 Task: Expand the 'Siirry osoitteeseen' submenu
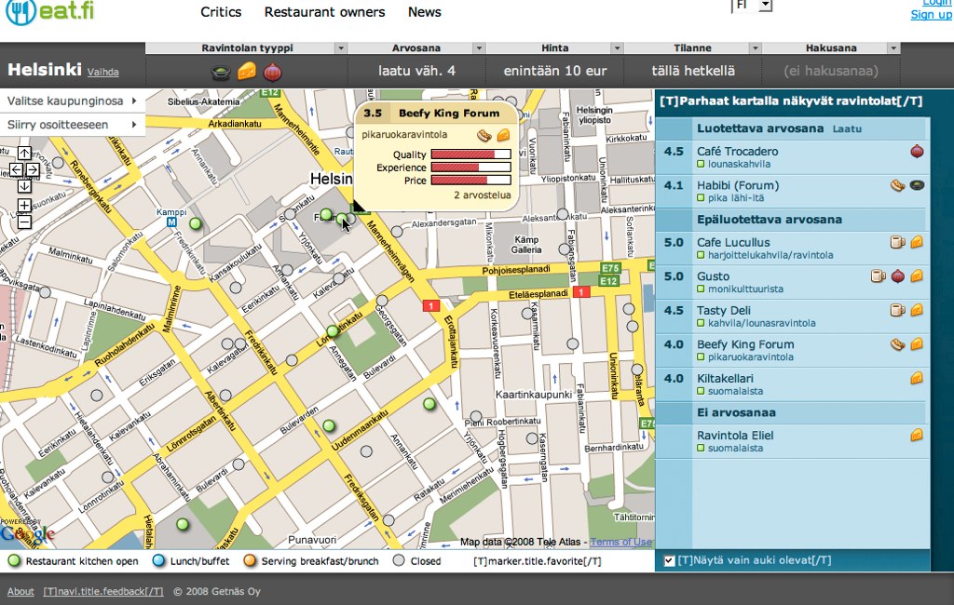(134, 125)
